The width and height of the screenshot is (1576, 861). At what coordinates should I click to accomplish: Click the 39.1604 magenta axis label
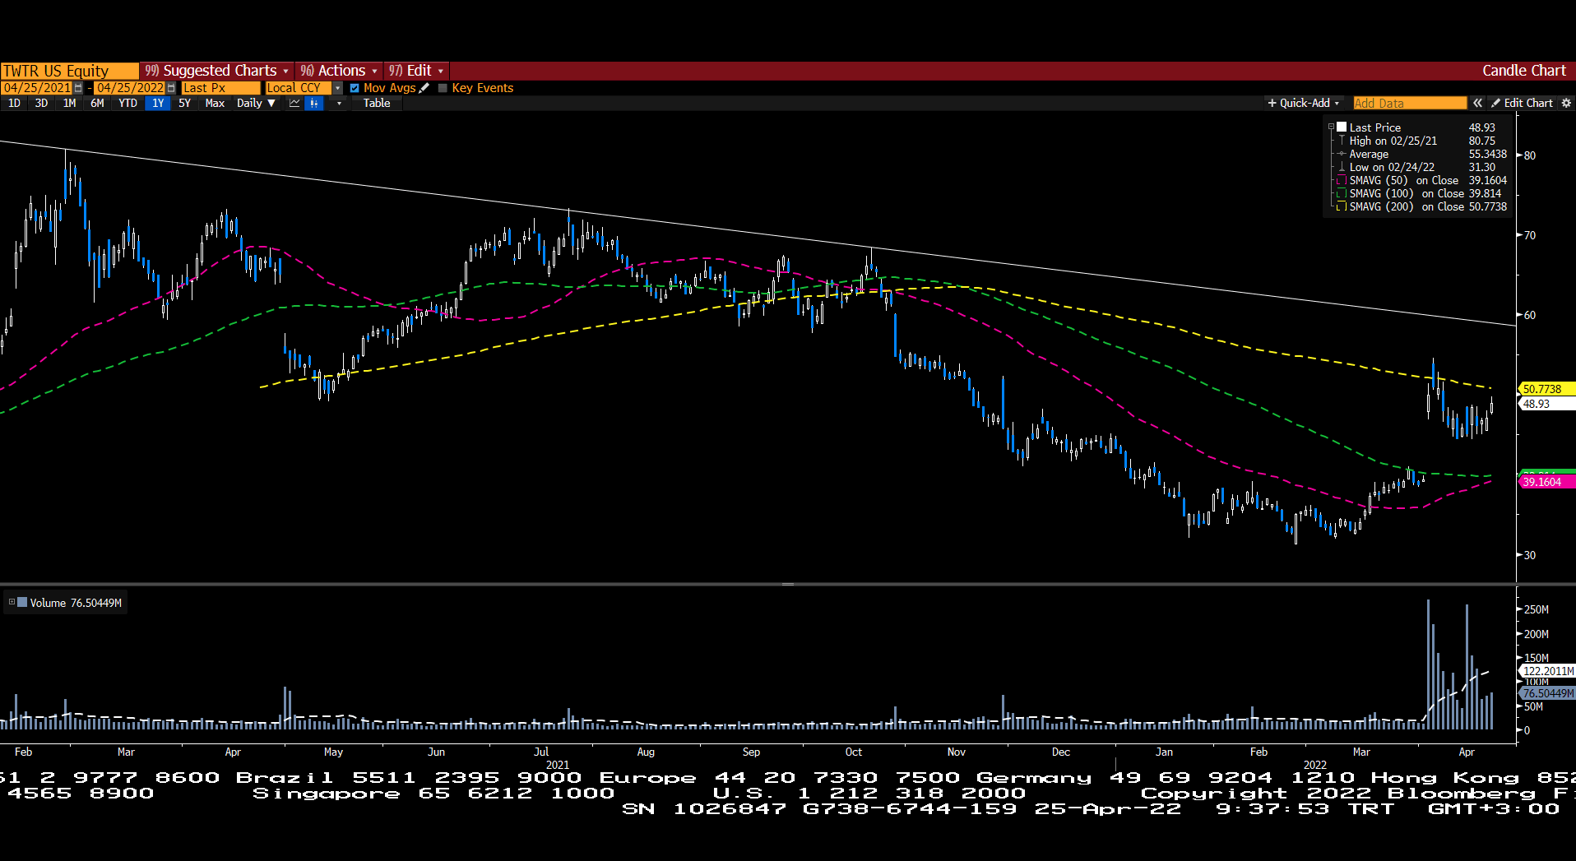click(1546, 482)
